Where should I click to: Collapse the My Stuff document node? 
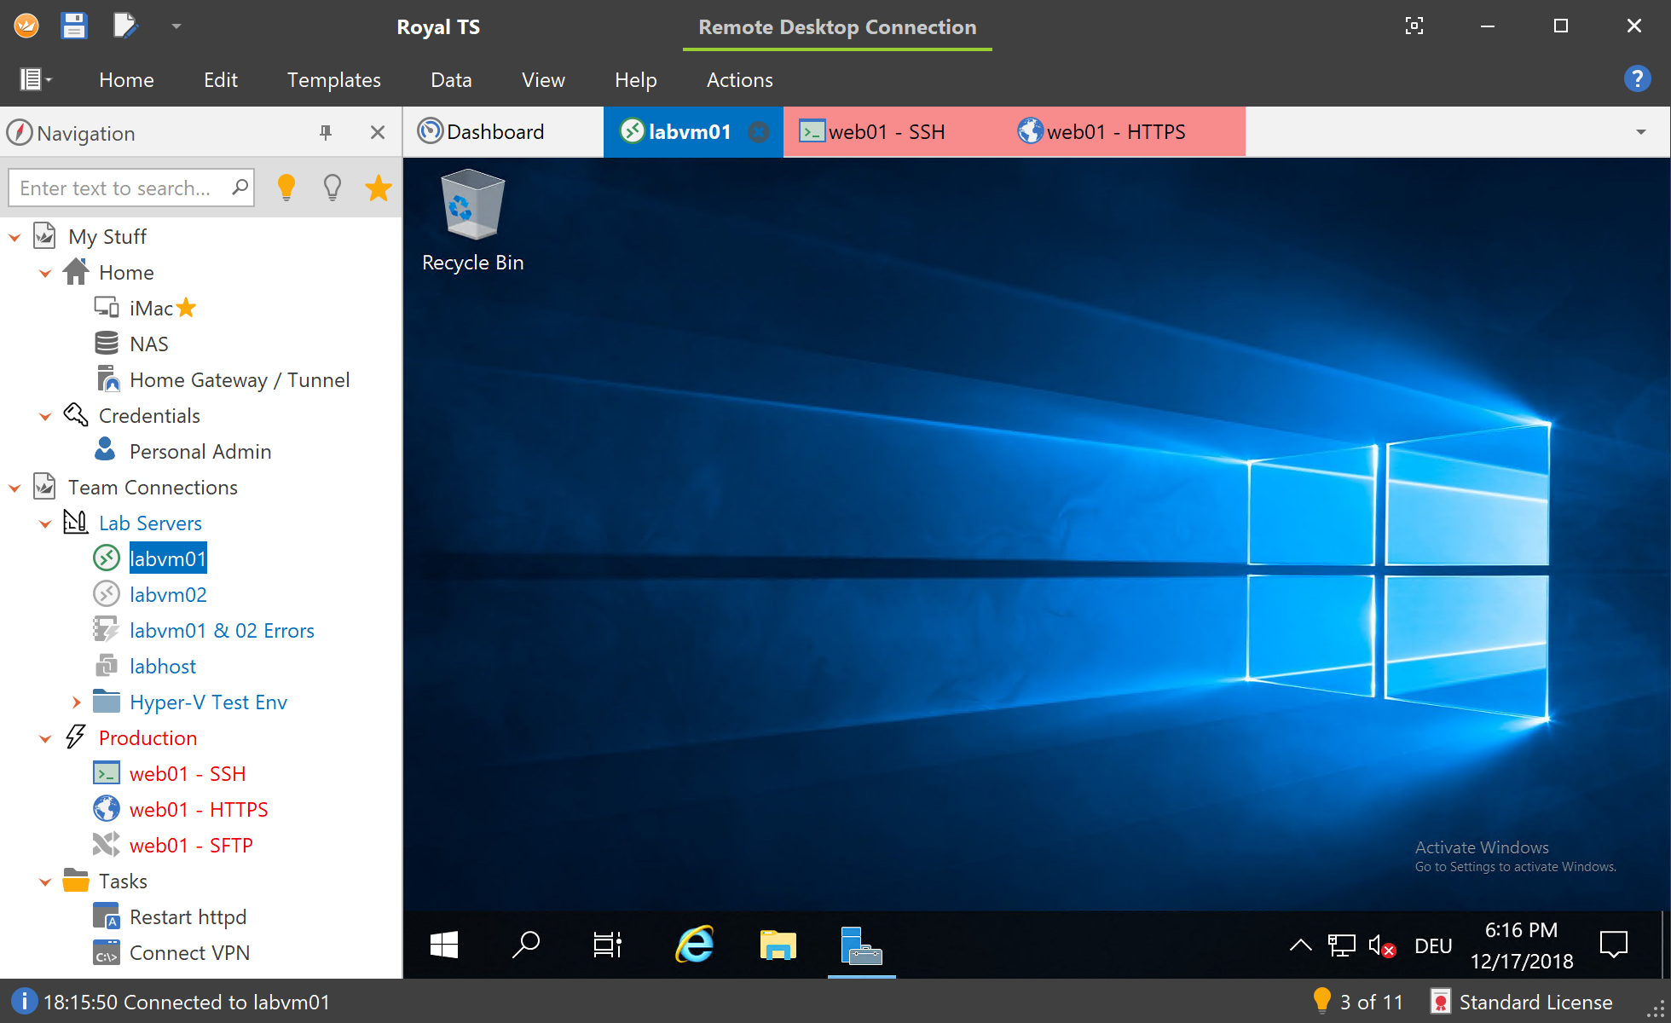[x=14, y=237]
